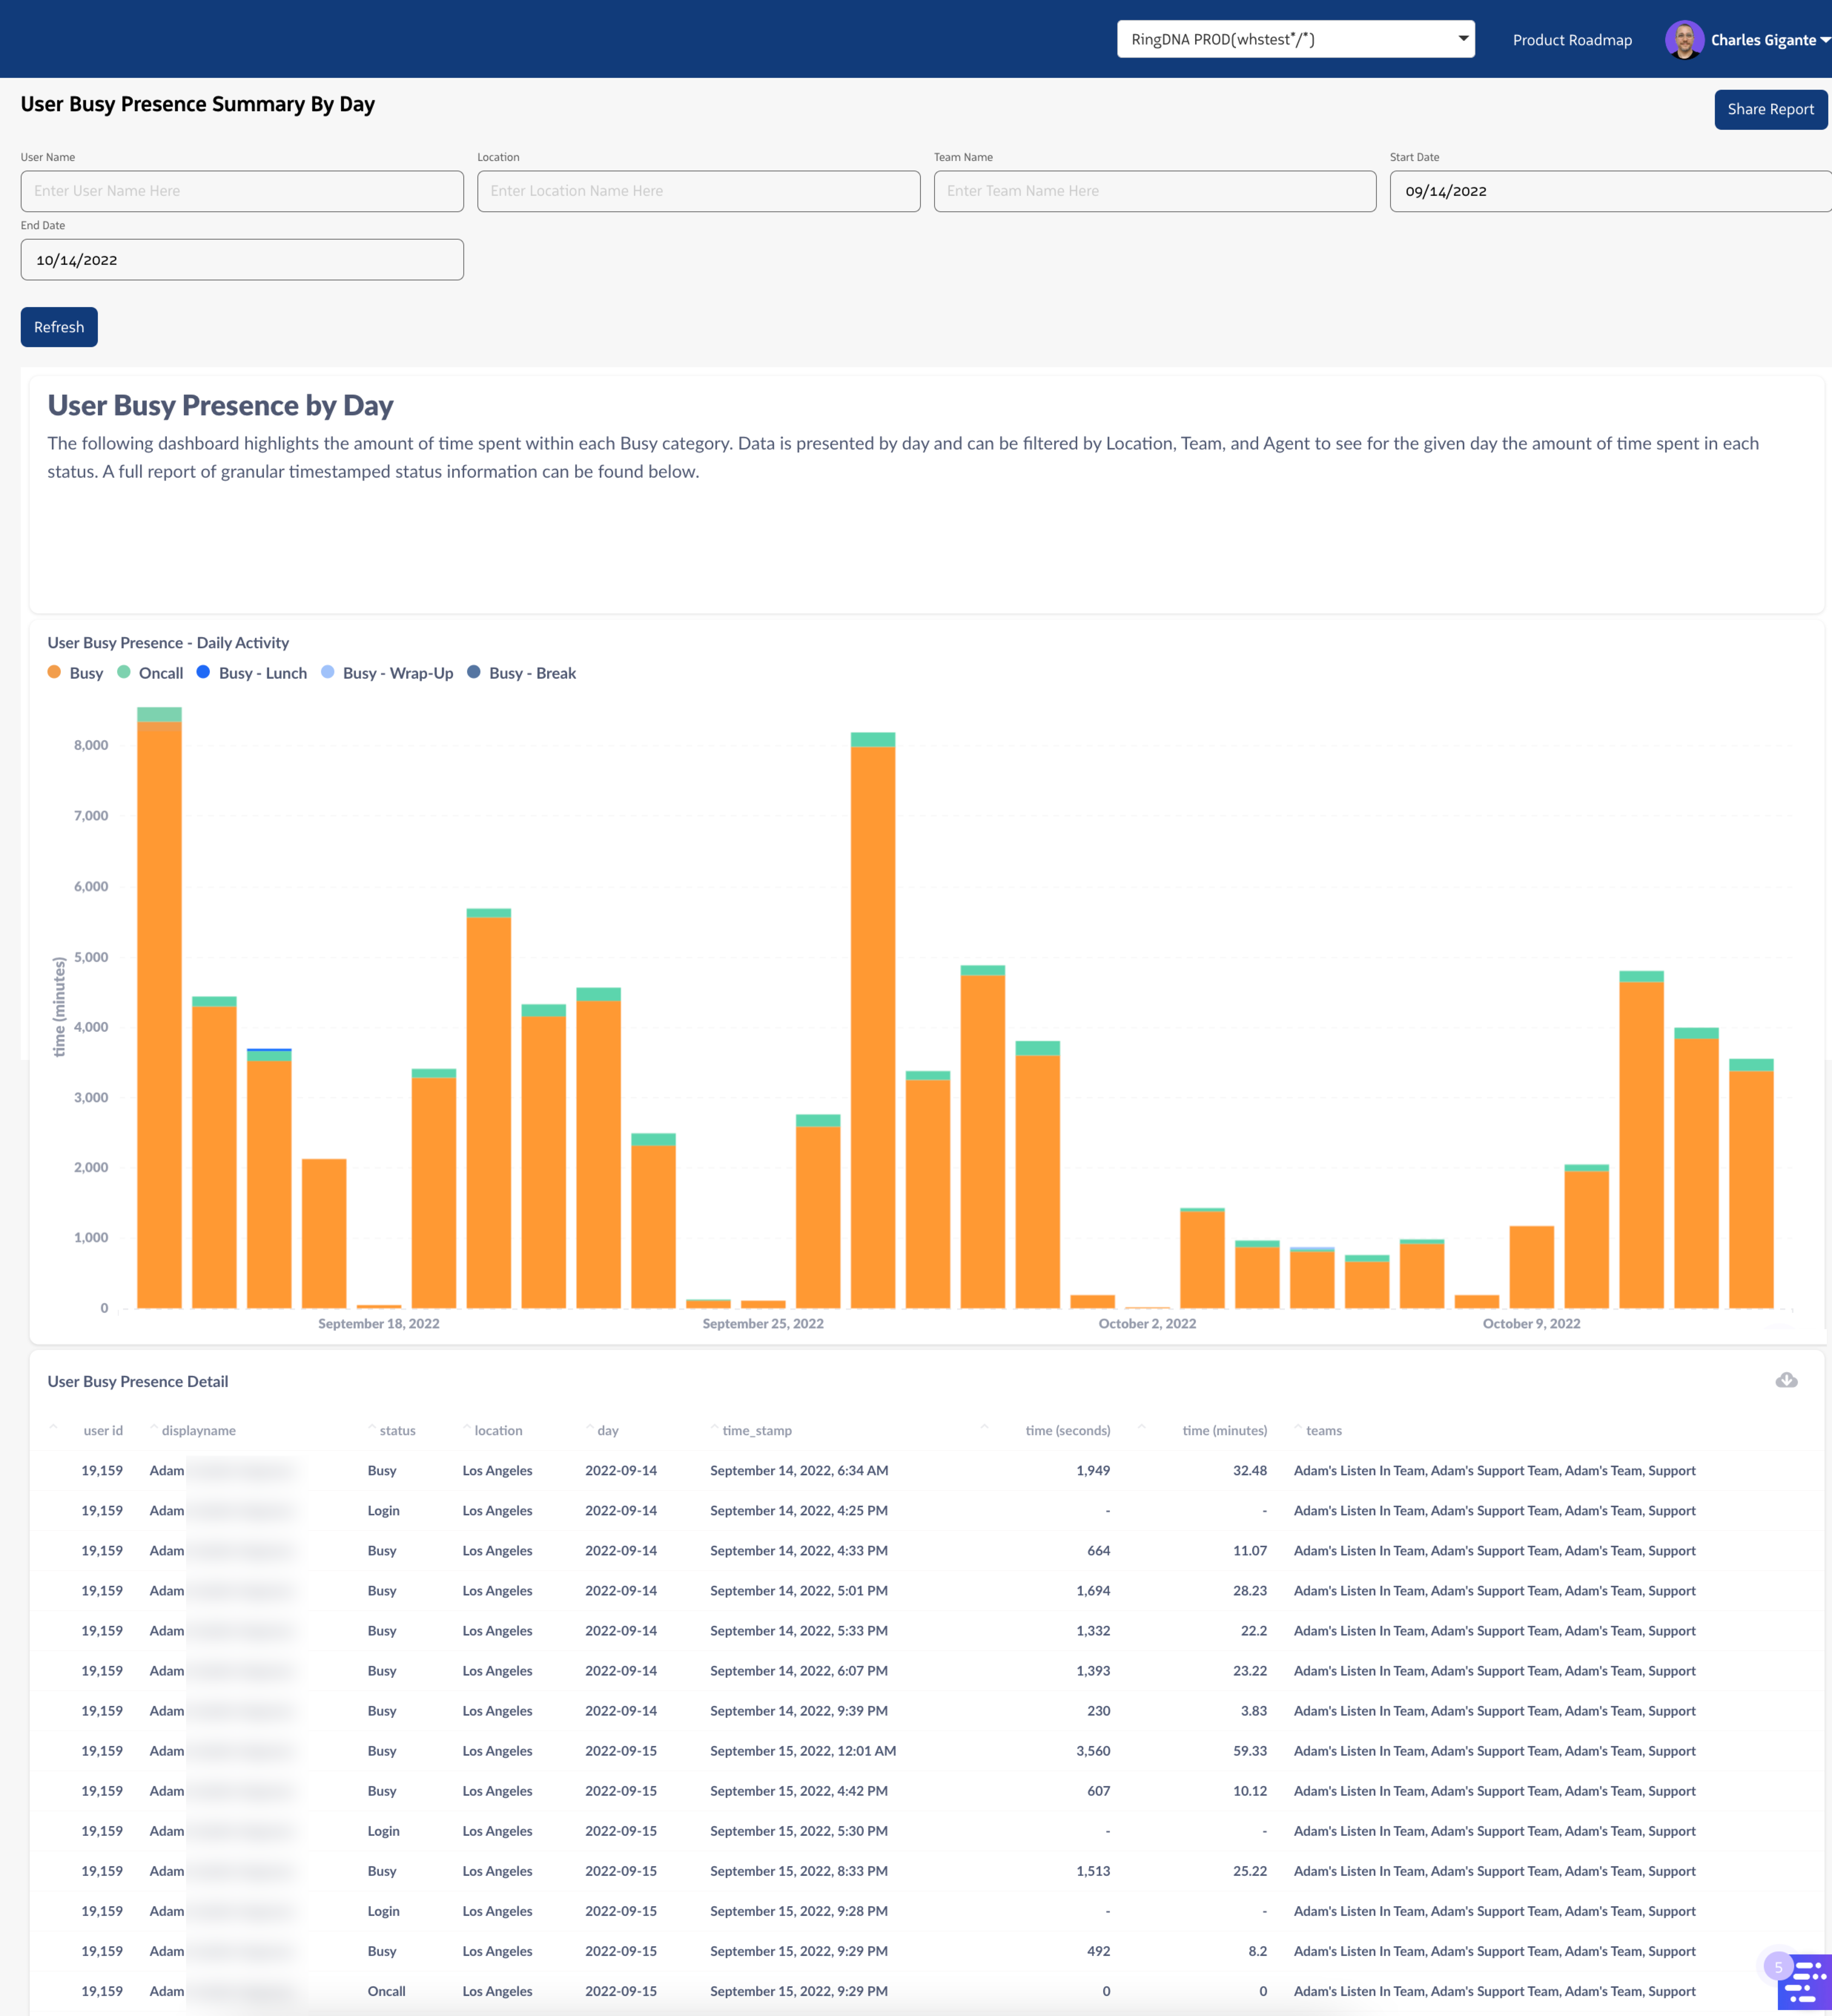
Task: Click the tallest orange bar at chart start
Action: click(x=159, y=1015)
